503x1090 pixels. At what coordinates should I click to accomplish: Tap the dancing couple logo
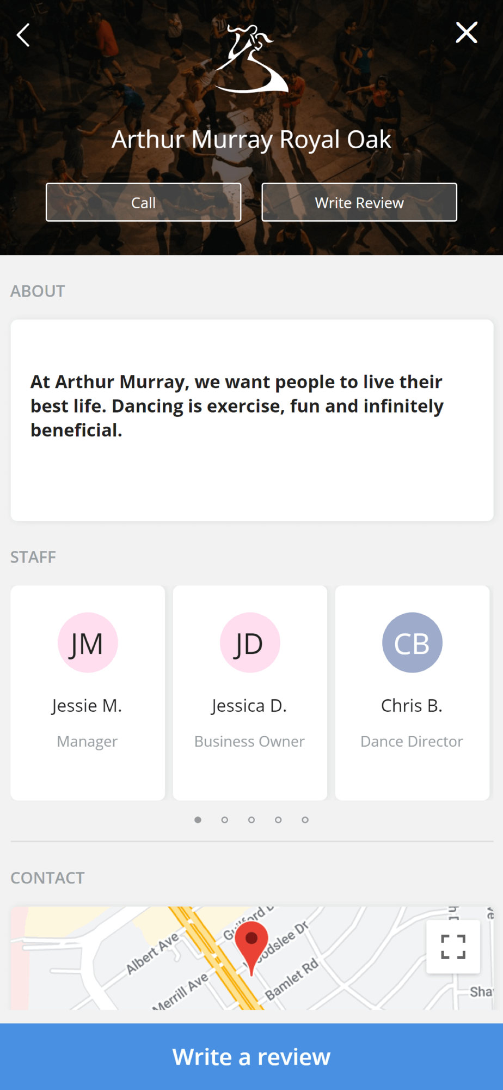point(251,58)
